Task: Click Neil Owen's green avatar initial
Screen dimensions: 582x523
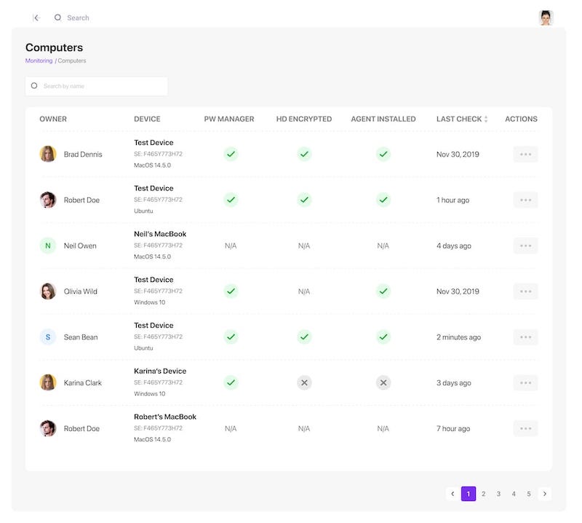Action: pos(48,245)
